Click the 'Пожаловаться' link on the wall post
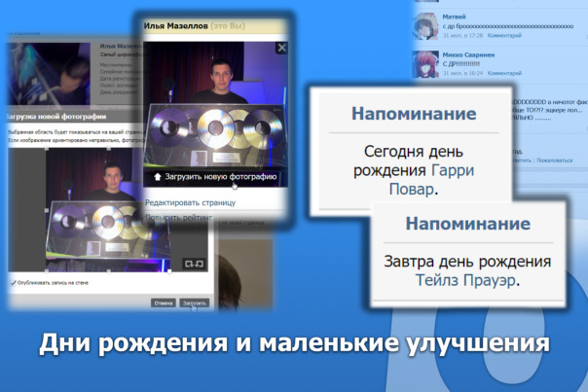The image size is (588, 392). tap(554, 160)
